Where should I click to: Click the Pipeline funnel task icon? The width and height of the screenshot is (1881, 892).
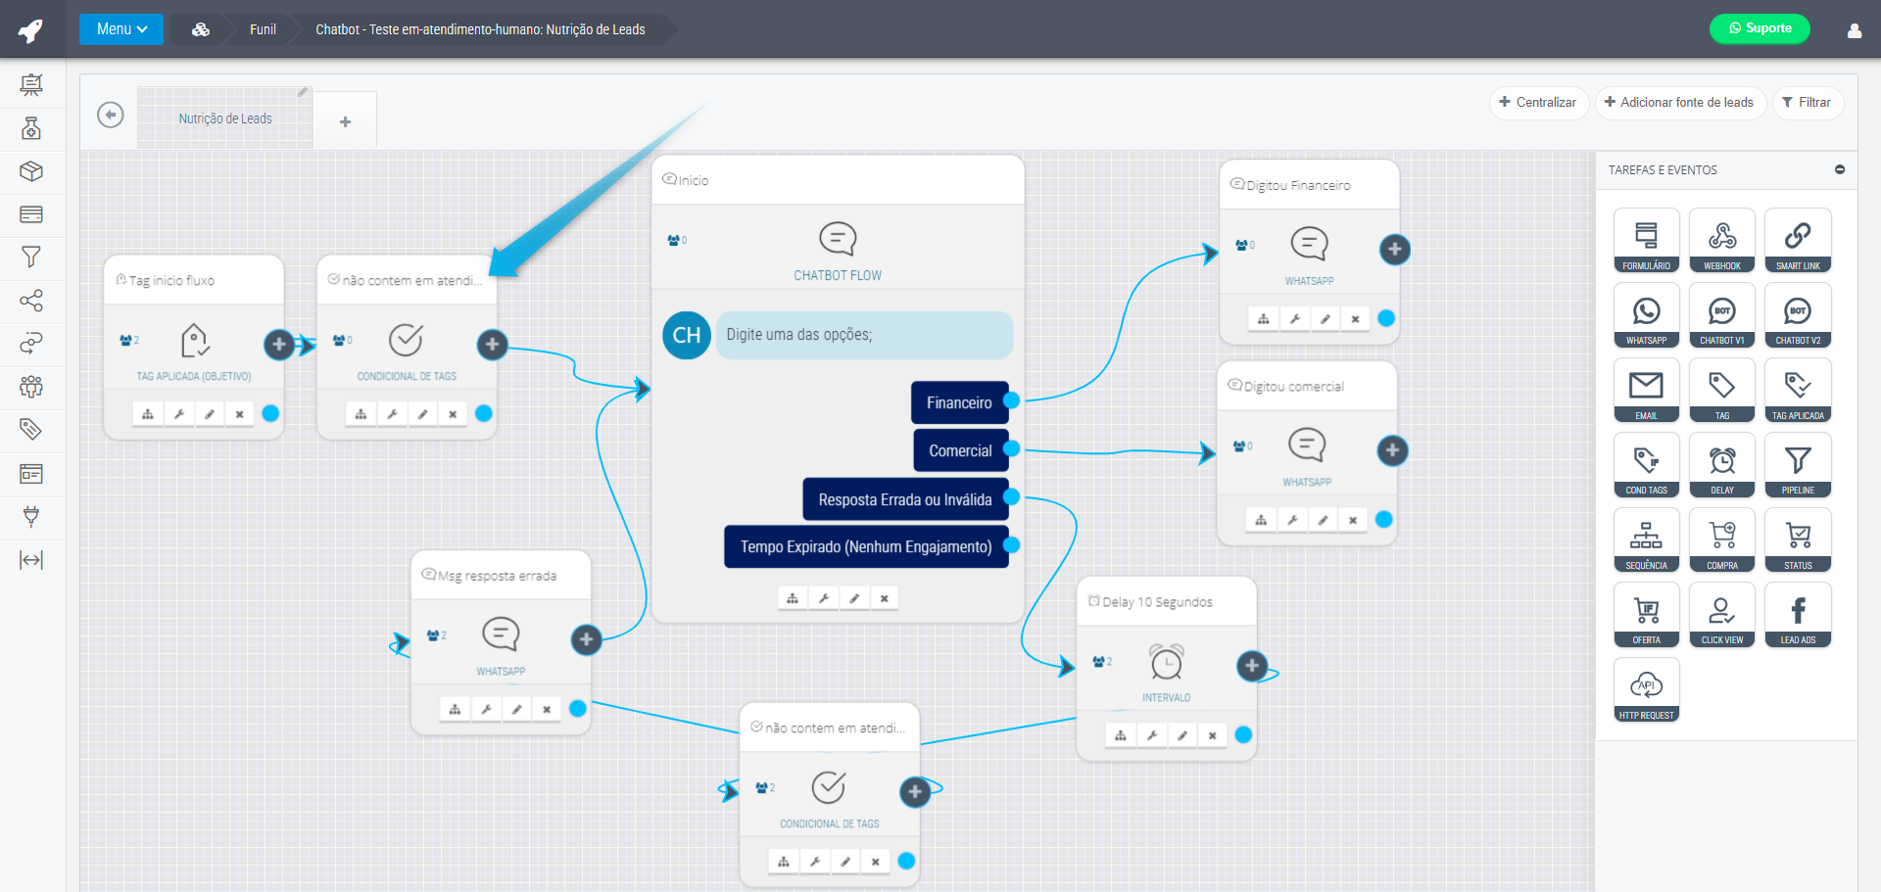pyautogui.click(x=1797, y=465)
